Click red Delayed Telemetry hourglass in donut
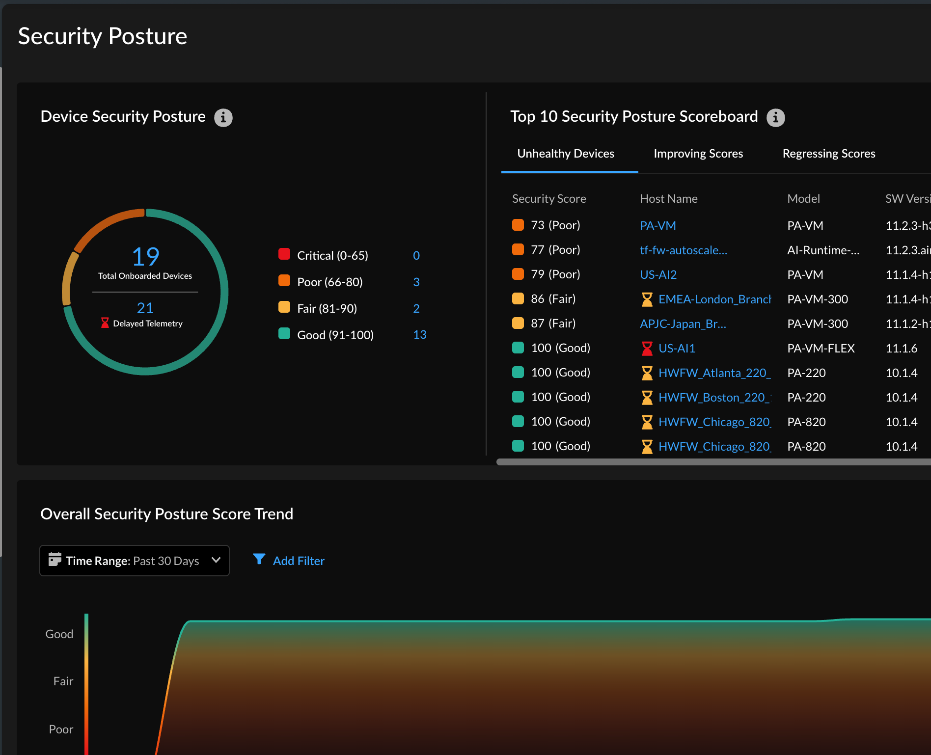This screenshot has width=931, height=755. (105, 323)
